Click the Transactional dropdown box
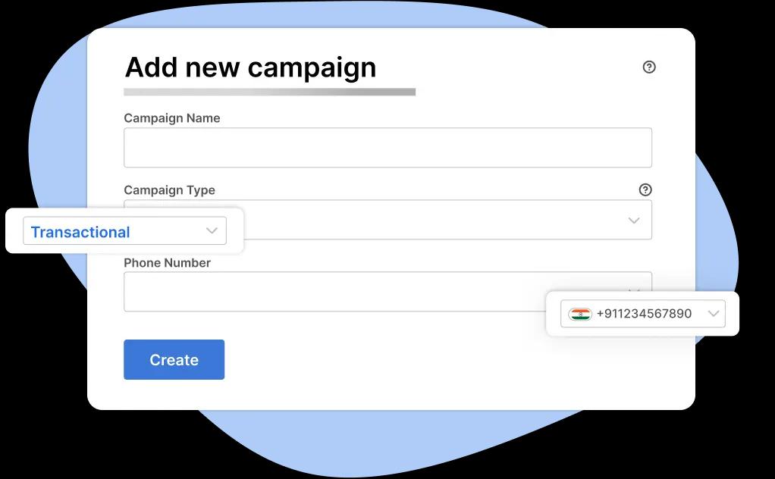Viewport: 775px width, 479px height. click(124, 230)
